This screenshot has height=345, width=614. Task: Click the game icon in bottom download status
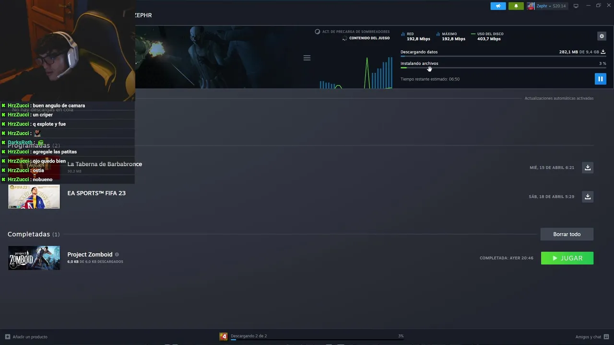pyautogui.click(x=224, y=336)
